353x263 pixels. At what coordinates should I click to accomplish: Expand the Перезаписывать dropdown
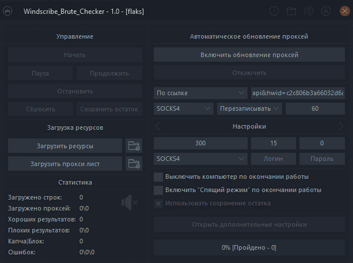(x=250, y=109)
